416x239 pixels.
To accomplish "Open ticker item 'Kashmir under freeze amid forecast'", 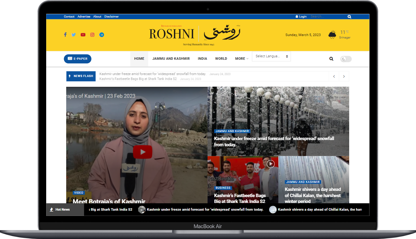I will click(x=205, y=209).
